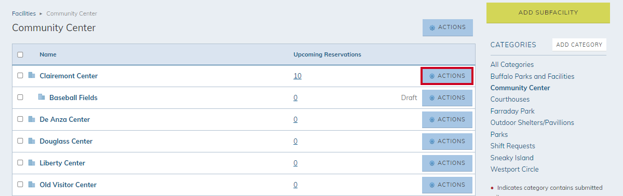Select the Courthouses category
623x196 pixels.
pos(510,99)
